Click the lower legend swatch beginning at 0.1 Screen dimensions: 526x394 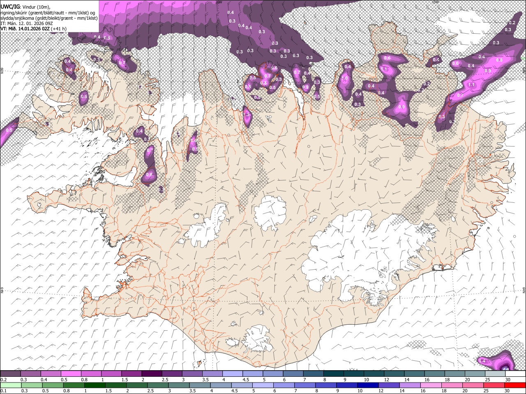click(x=10, y=385)
